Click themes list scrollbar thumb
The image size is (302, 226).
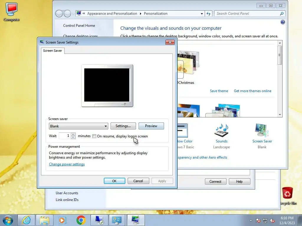coord(280,55)
